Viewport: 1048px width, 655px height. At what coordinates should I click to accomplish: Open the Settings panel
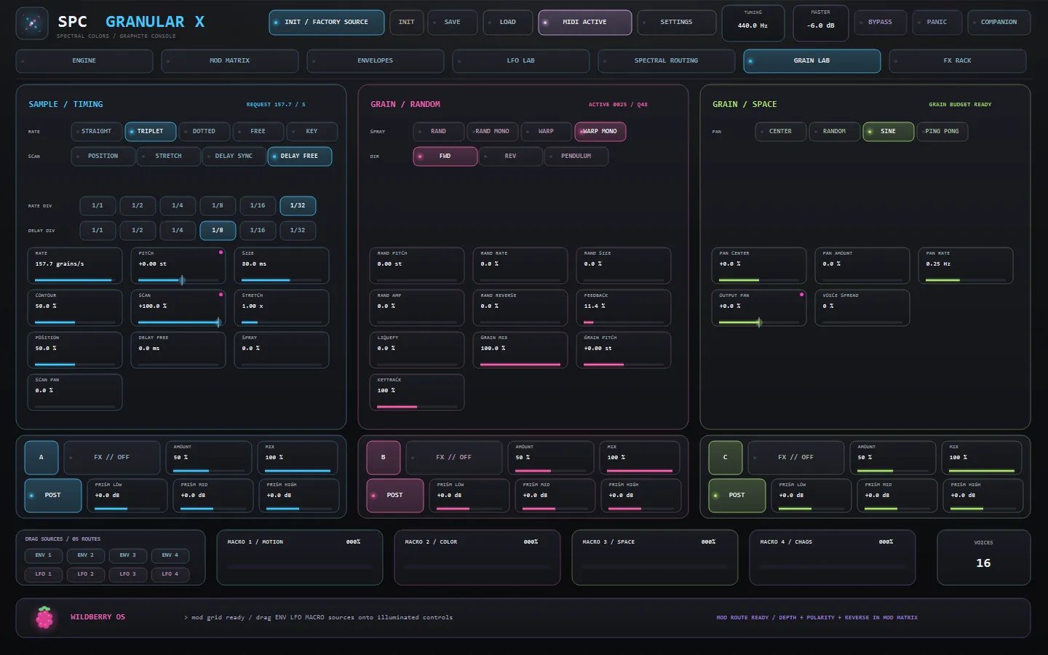pos(677,23)
